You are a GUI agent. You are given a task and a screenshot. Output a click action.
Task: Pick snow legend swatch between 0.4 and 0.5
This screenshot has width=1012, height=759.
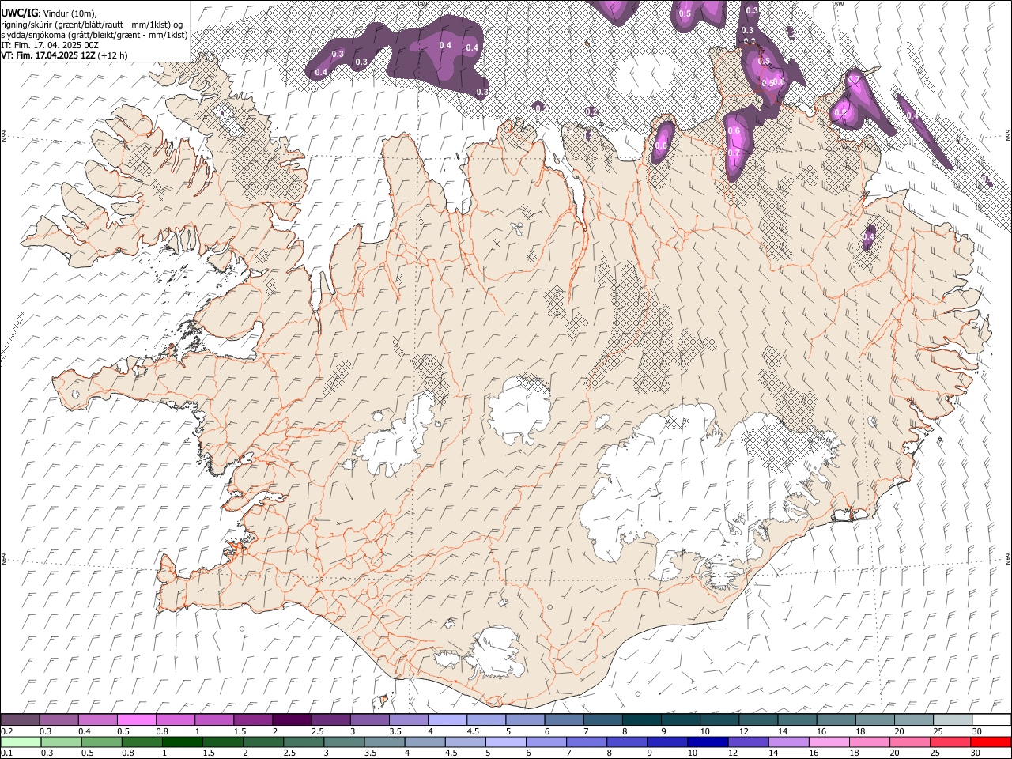point(98,720)
